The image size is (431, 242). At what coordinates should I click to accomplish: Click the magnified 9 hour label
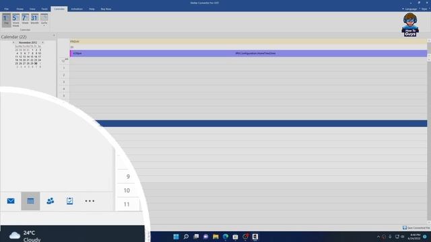point(128,177)
